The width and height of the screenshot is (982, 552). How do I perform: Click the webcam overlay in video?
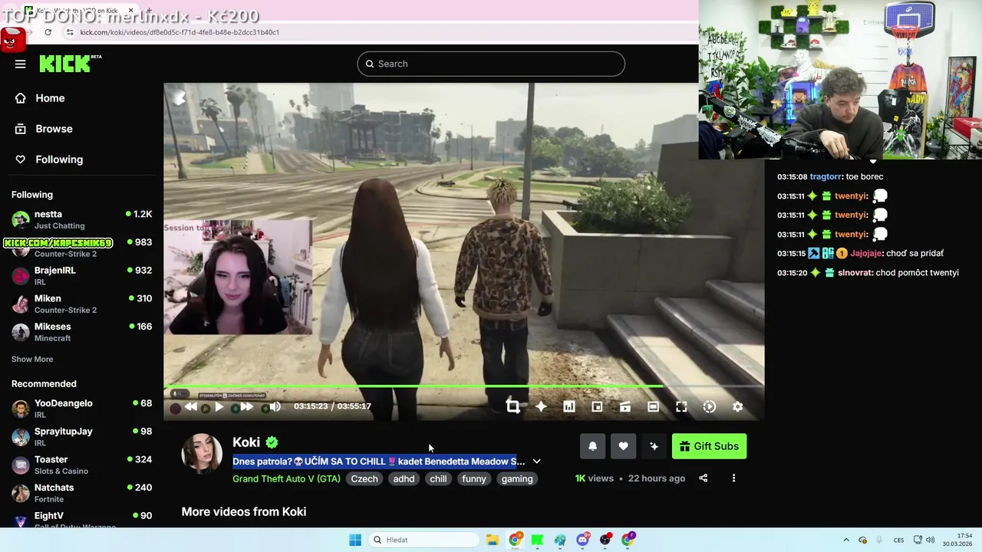238,278
